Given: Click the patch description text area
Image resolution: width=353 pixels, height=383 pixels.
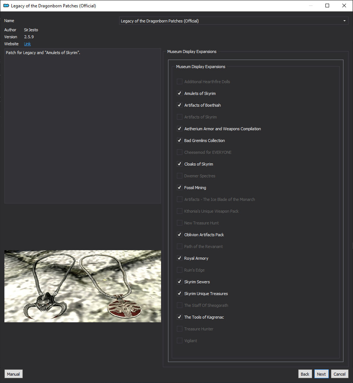Looking at the screenshot, I should click(83, 126).
